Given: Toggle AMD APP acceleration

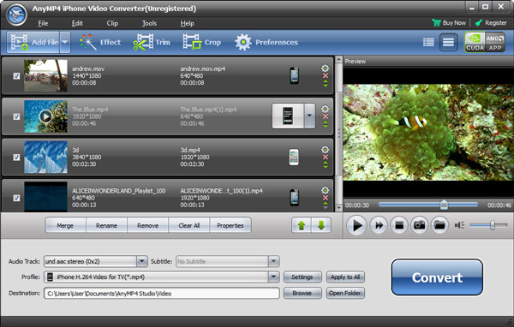Looking at the screenshot, I should pos(494,42).
